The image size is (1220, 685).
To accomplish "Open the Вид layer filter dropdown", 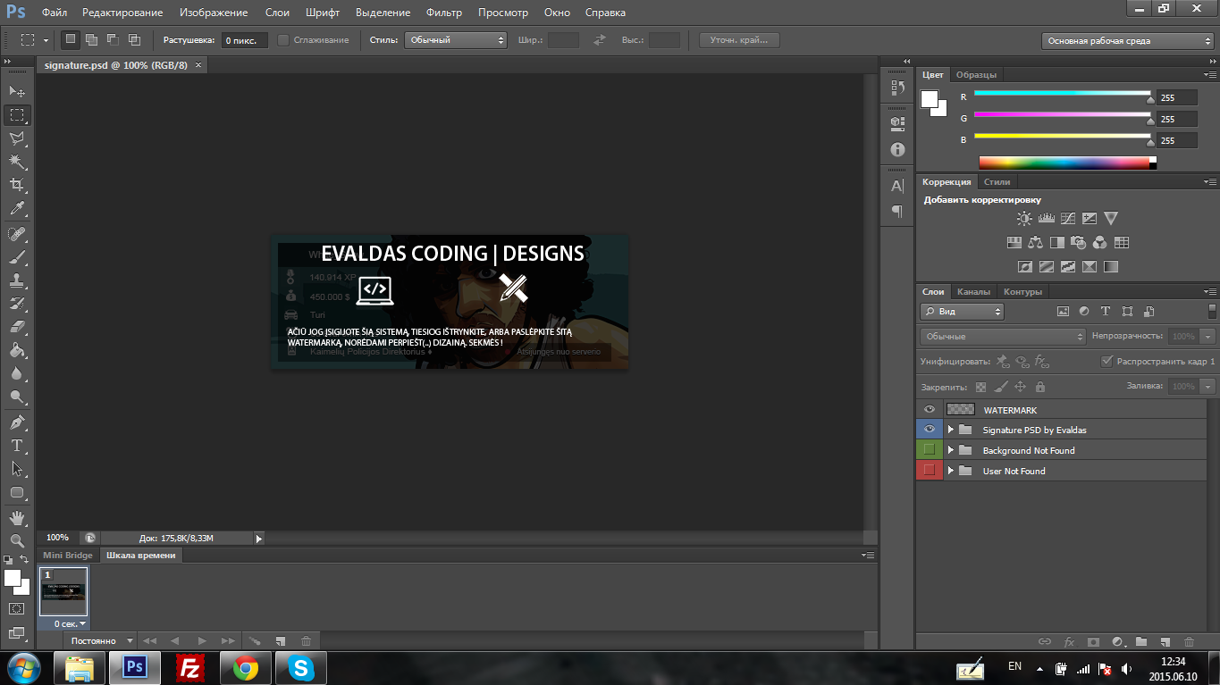I will coord(963,312).
